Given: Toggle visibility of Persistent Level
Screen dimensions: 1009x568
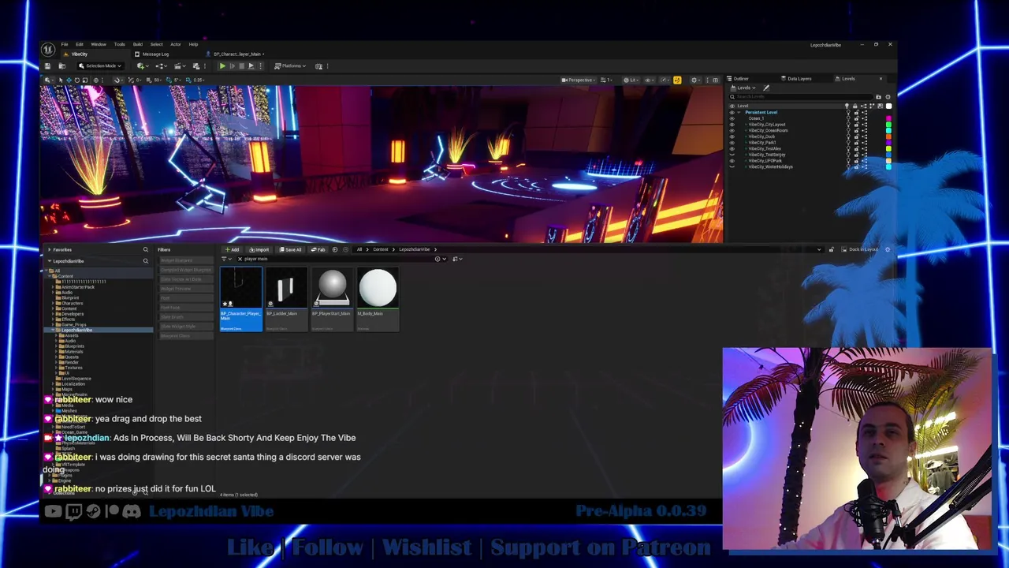Looking at the screenshot, I should pos(732,113).
